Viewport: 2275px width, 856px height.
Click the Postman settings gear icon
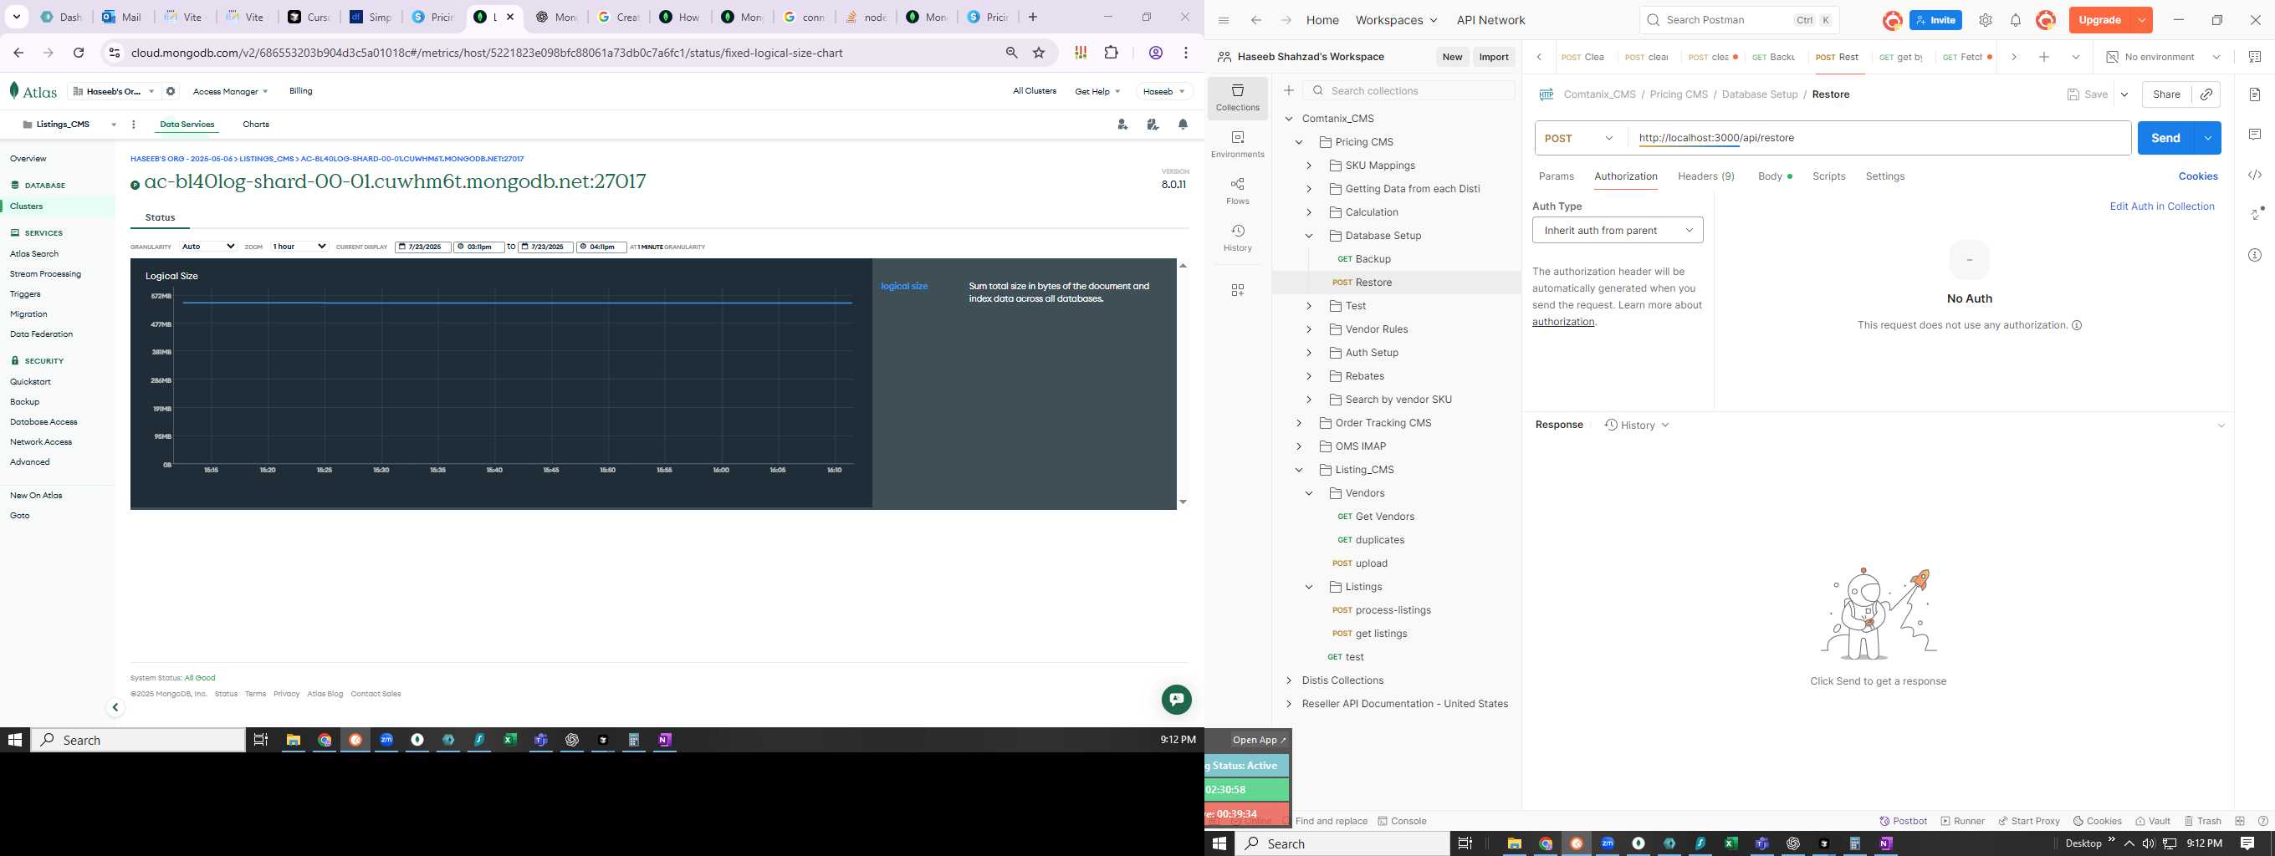[x=1986, y=20]
